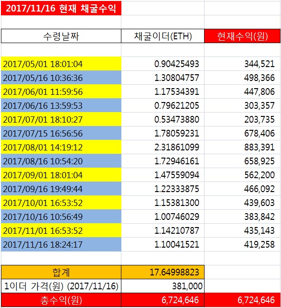Select the red title cell '2017/11/16 현재 채굴수익'
Image resolution: width=281 pixels, height=308 pixels.
tap(61, 8)
